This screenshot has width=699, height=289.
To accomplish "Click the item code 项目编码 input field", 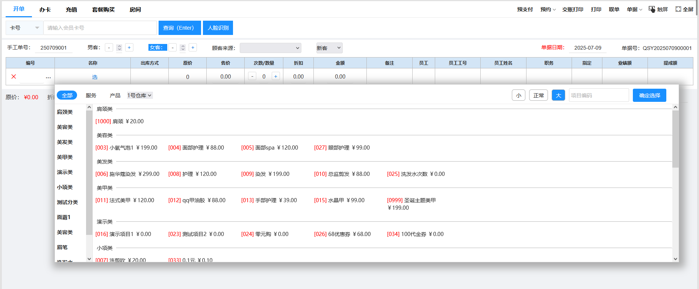I will pyautogui.click(x=598, y=95).
